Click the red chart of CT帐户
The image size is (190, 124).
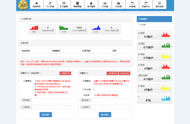(x=166, y=35)
